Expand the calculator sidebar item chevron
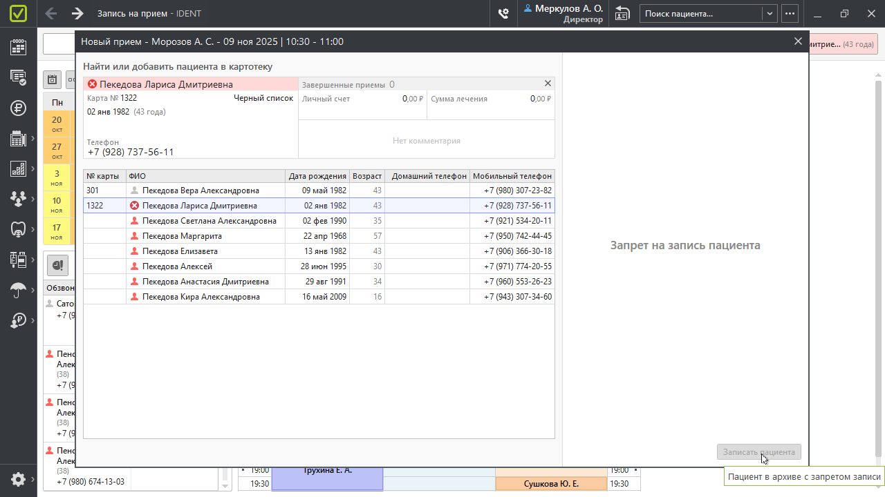885x497 pixels. [32, 138]
